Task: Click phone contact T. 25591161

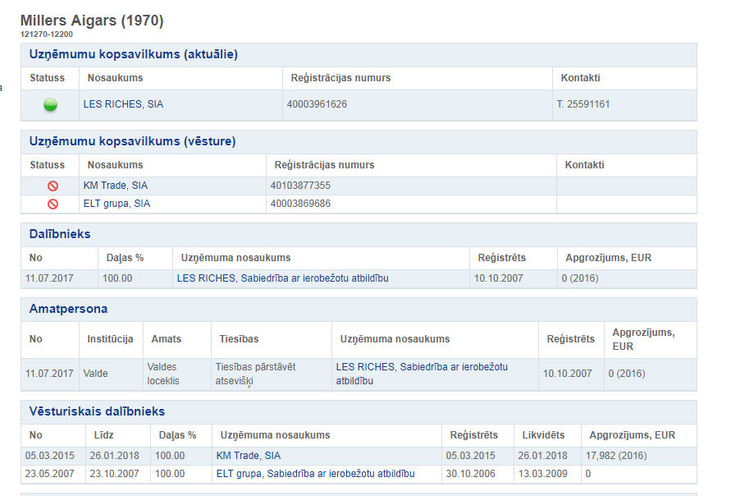Action: pyautogui.click(x=583, y=104)
